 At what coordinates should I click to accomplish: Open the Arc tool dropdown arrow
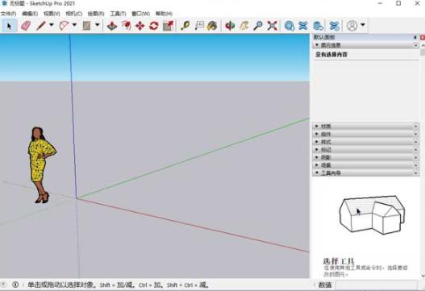[x=74, y=25]
